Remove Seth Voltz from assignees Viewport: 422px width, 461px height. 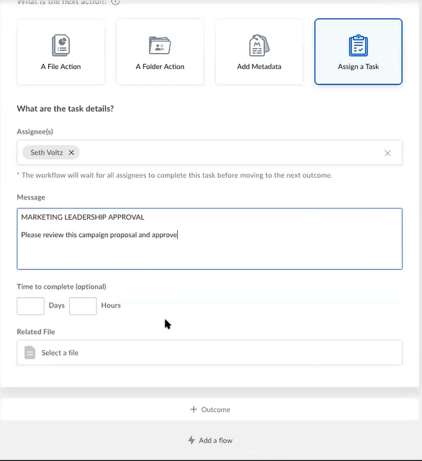[71, 153]
